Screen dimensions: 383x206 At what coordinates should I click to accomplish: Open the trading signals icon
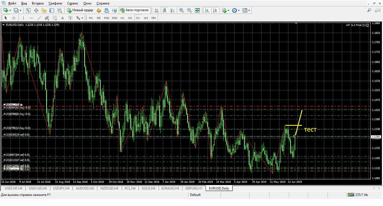click(x=114, y=10)
